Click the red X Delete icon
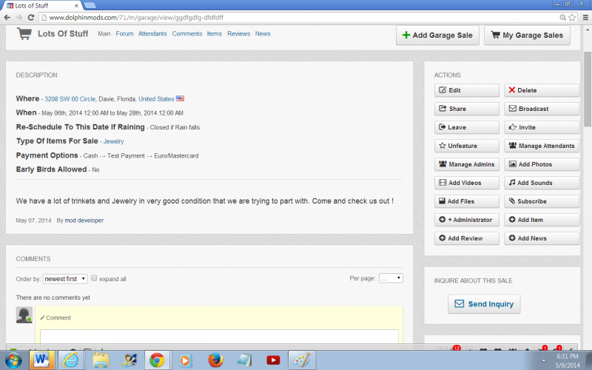The width and height of the screenshot is (592, 370). click(x=512, y=90)
